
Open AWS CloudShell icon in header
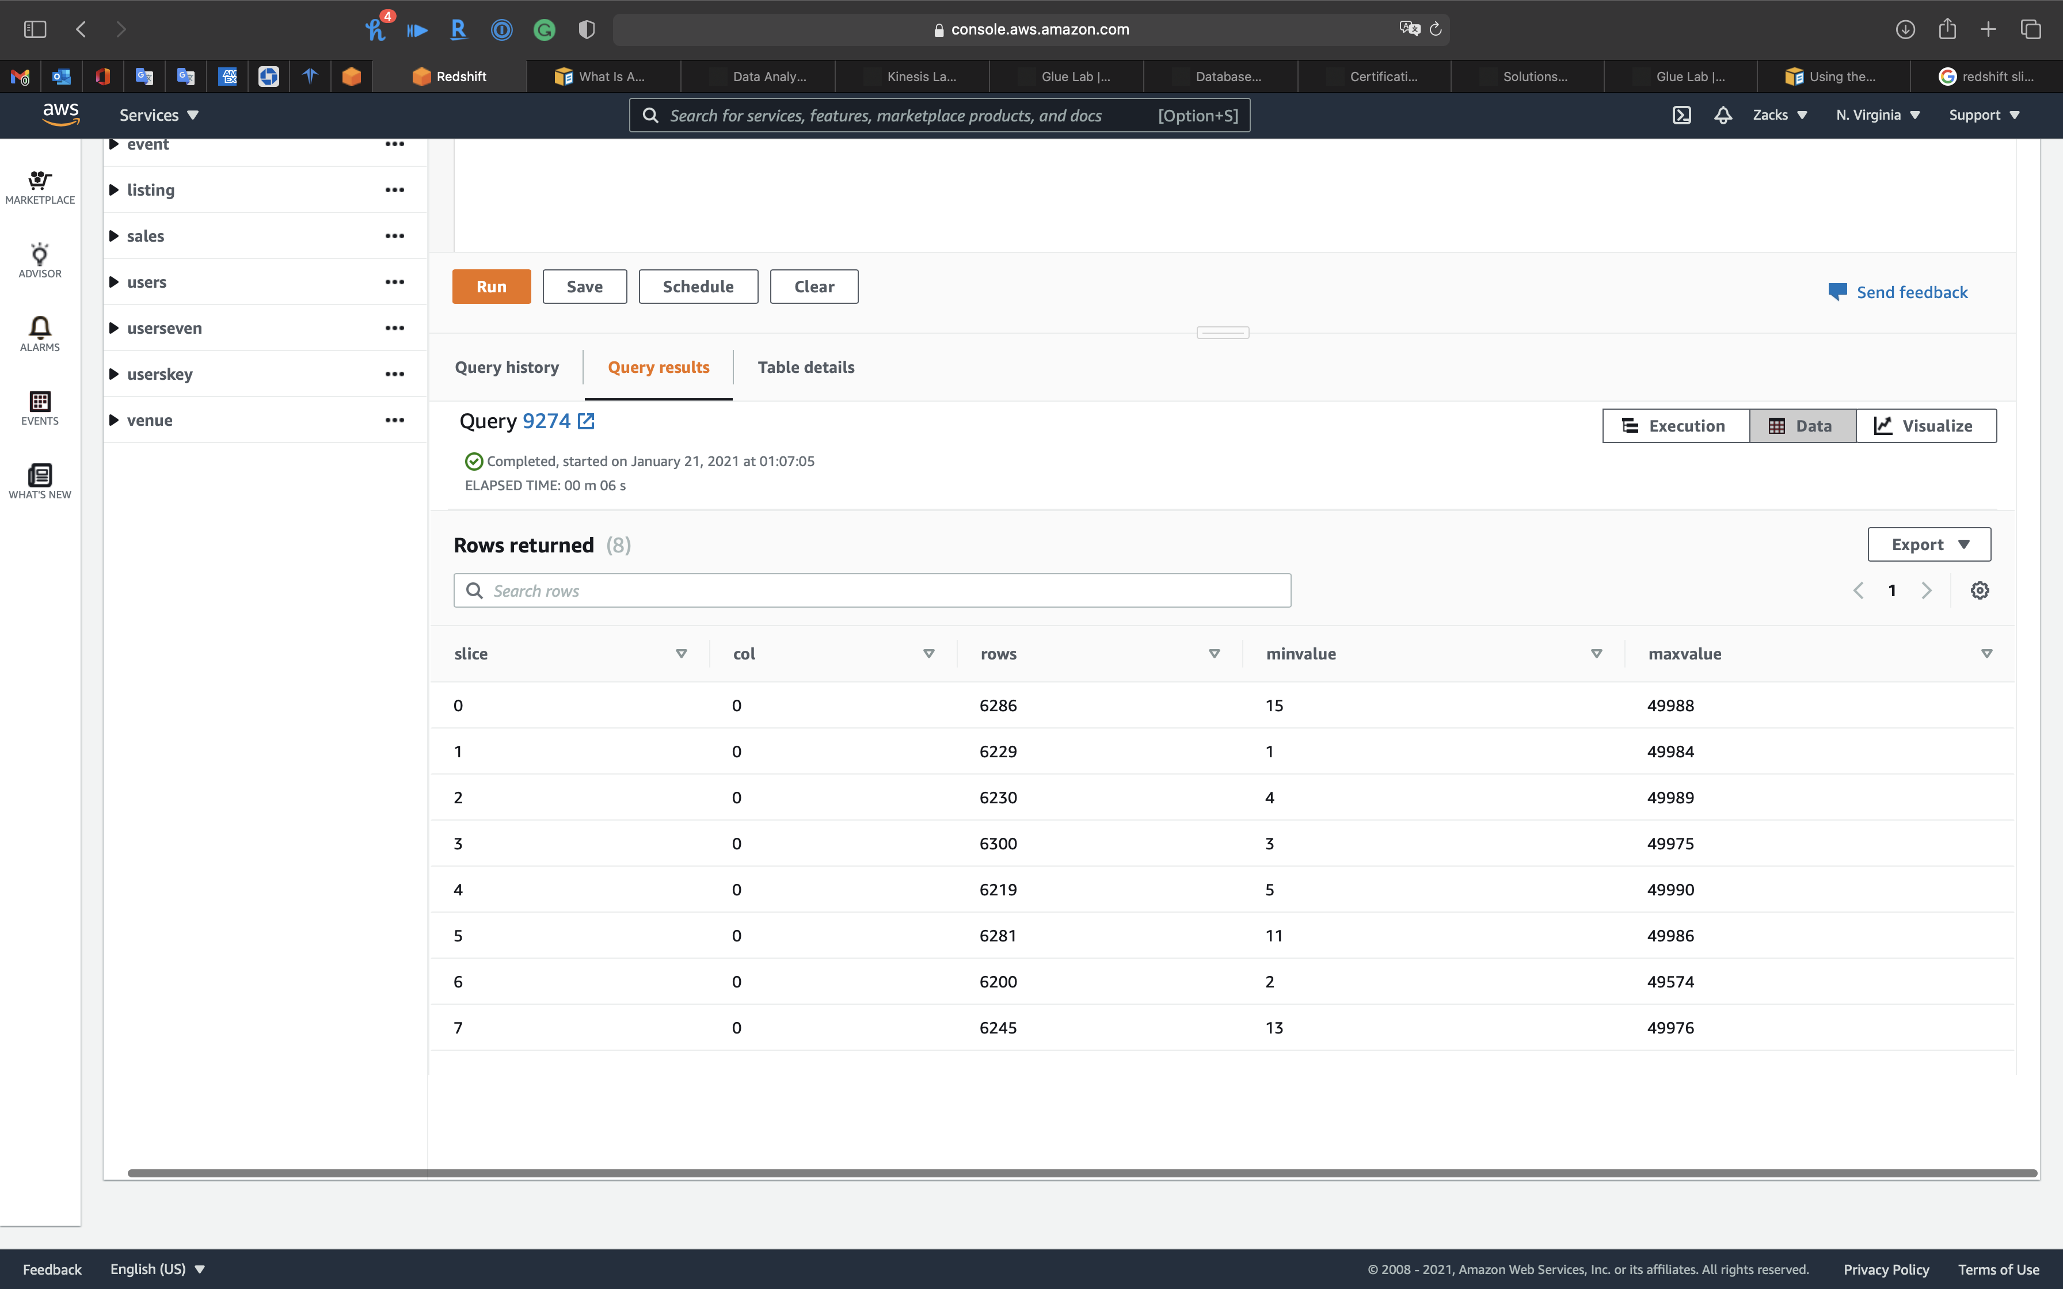point(1681,115)
